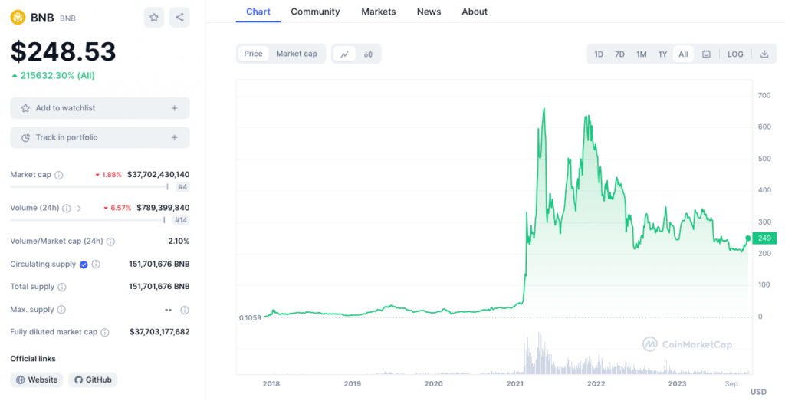785x401 pixels.
Task: Switch to the About tab
Action: [475, 12]
